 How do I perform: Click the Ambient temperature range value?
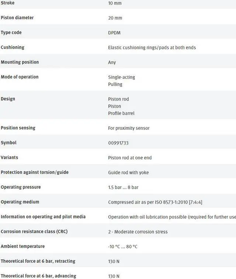point(123,246)
